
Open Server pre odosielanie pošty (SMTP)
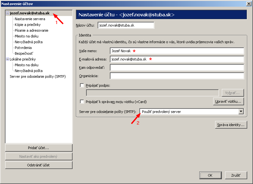(x=38, y=76)
